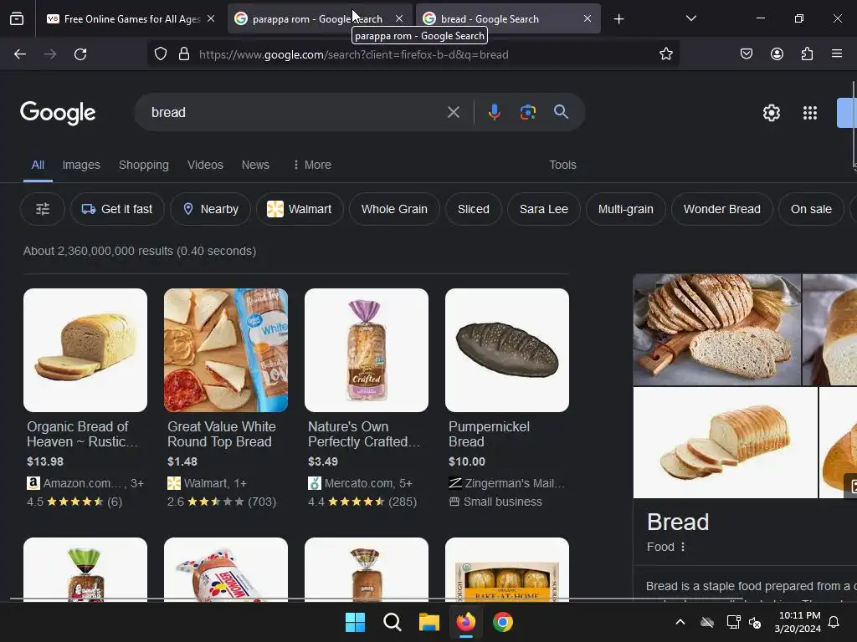Screen dimensions: 857x642
Task: Search by image with Google Lens
Action: click(527, 113)
